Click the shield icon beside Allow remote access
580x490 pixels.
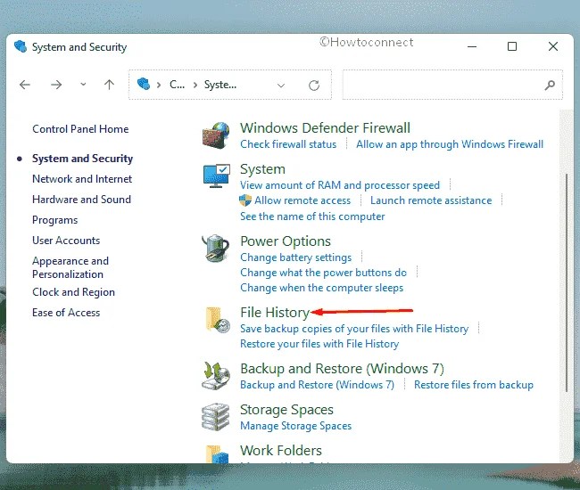click(245, 200)
